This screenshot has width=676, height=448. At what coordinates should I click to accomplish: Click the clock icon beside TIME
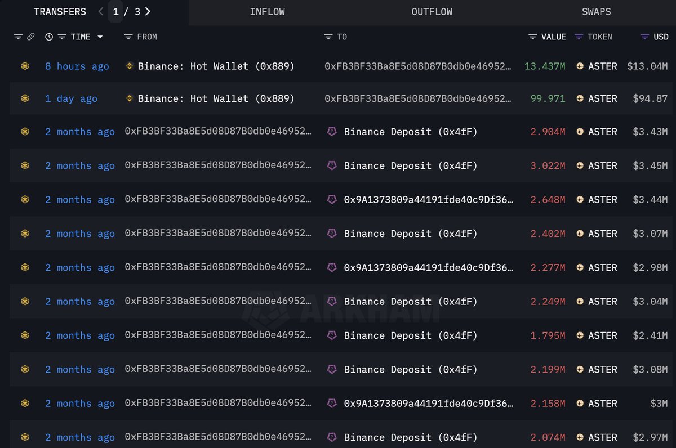pyautogui.click(x=49, y=37)
